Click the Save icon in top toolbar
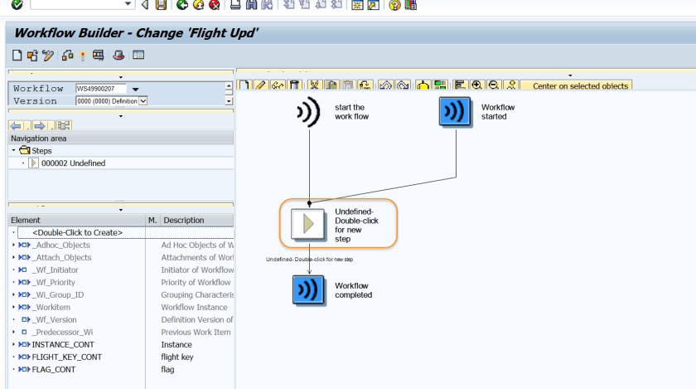Viewport: 696px width, 389px height. (161, 5)
